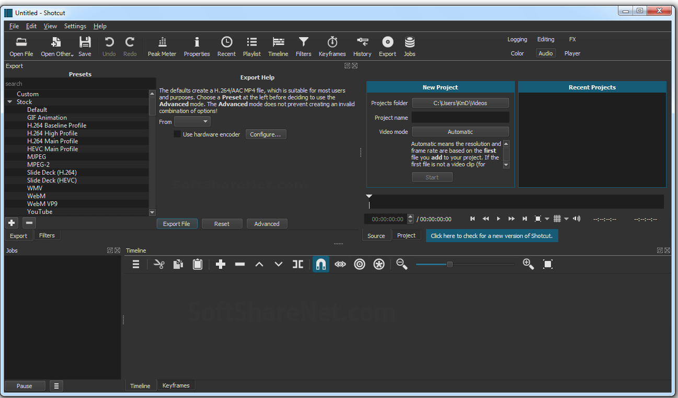
Task: Open the Properties panel
Action: coord(197,47)
